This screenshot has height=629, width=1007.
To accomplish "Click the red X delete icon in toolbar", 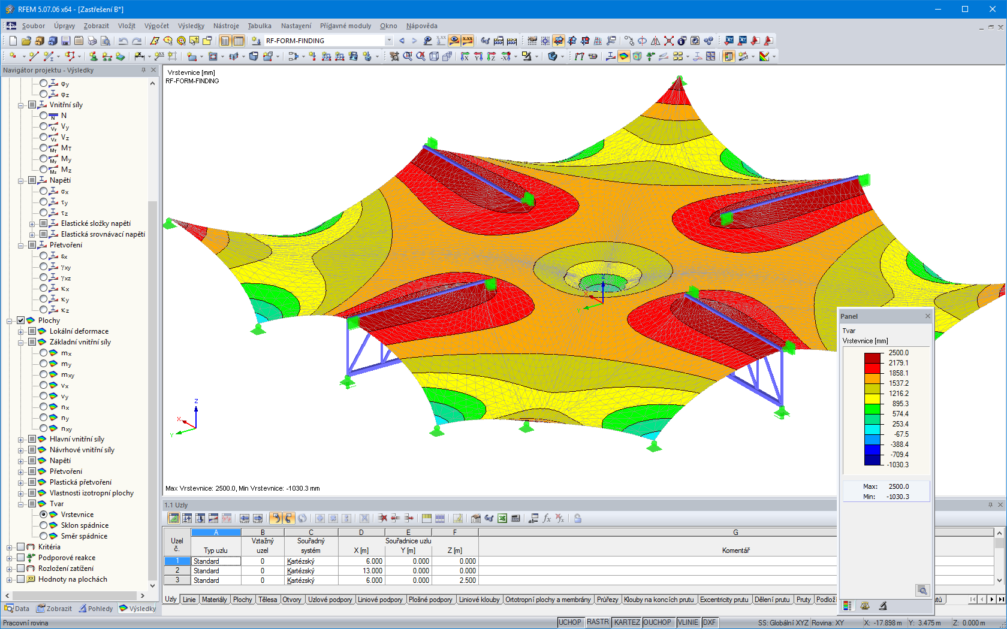I will point(668,41).
